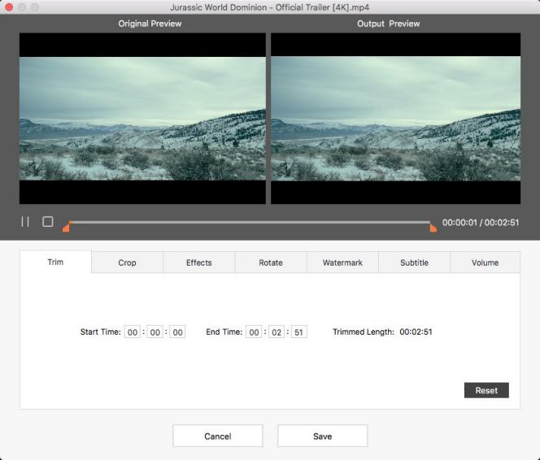Screen dimensions: 540x460
Task: Select the Watermark tab
Action: tap(342, 263)
